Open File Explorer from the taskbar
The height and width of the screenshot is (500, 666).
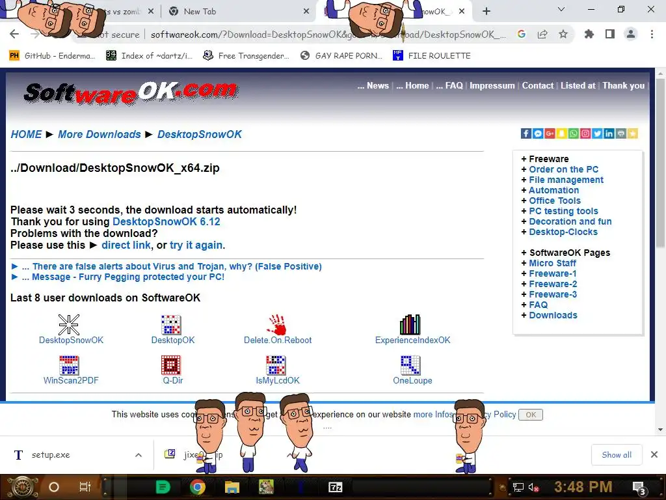232,487
